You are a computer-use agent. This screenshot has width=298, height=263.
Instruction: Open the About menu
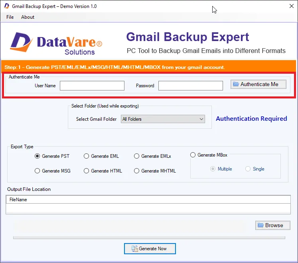(x=28, y=17)
